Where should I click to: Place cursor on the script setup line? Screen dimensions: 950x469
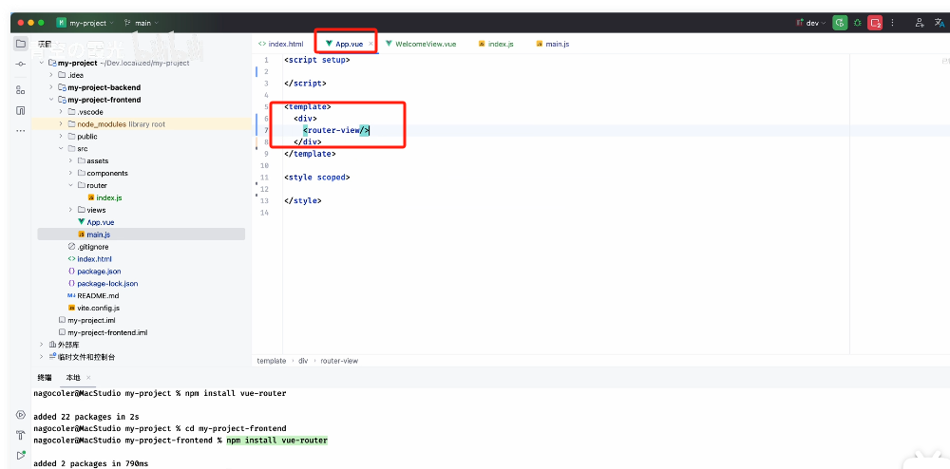coord(317,60)
